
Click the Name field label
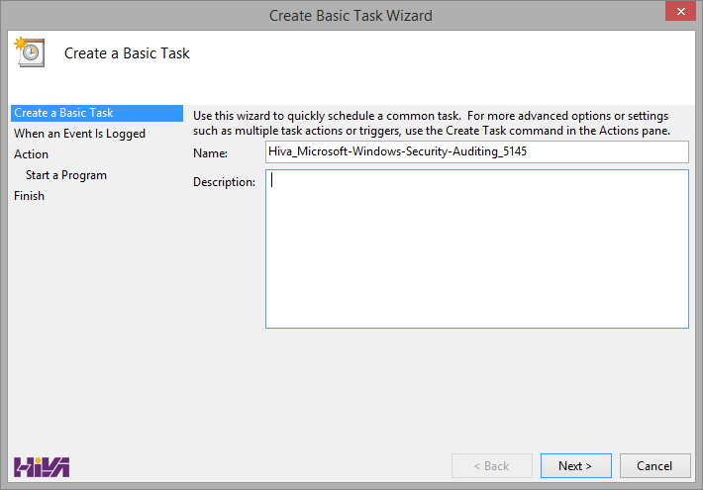point(210,153)
